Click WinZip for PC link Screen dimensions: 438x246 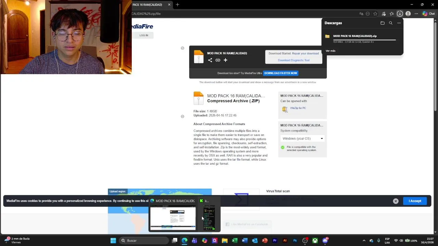[298, 108]
